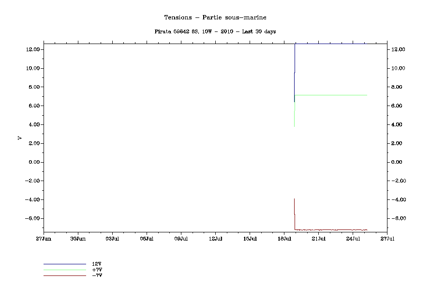The width and height of the screenshot is (431, 305).
Task: Select the 27Jun date on x-axis start
Action: coord(44,239)
